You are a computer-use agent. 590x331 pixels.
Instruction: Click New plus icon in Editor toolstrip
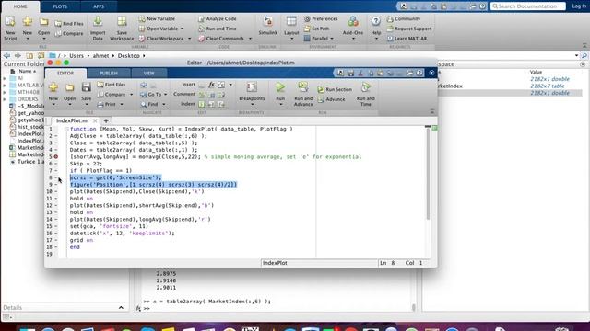click(x=53, y=87)
